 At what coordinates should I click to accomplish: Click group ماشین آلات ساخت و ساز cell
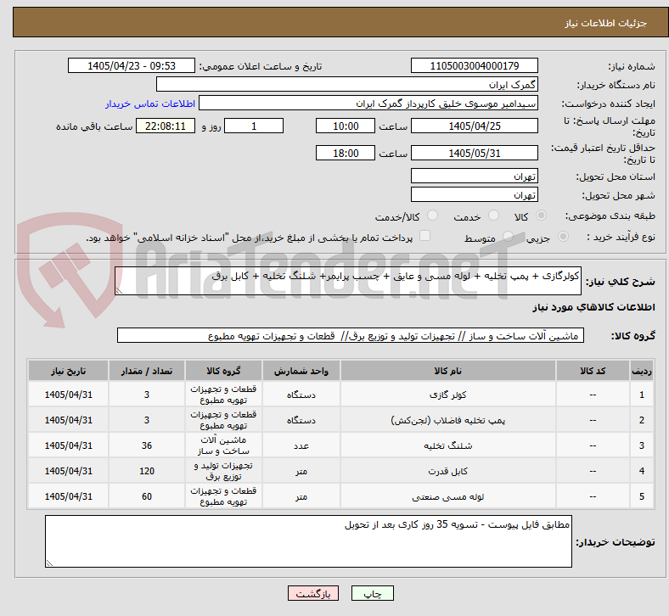[x=223, y=445]
